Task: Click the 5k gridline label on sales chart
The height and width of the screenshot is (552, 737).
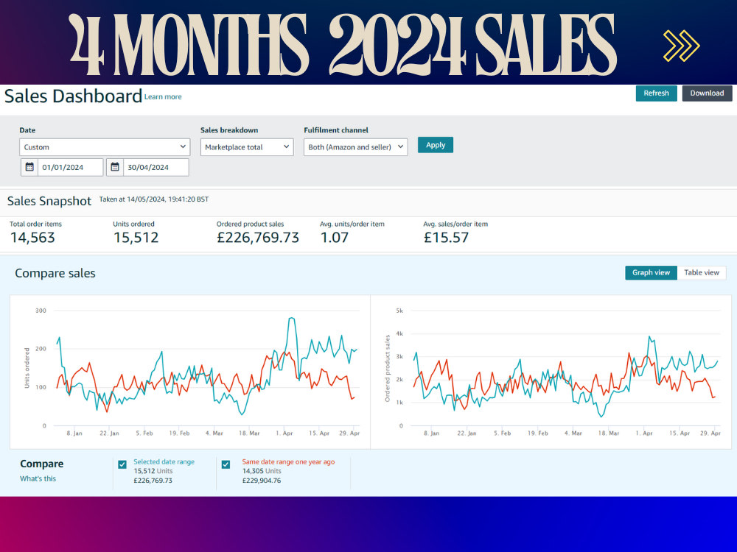Action: (399, 311)
